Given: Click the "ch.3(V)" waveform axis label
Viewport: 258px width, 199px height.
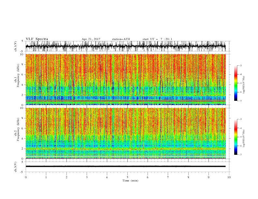Looking at the screenshot, I should coord(16,167).
